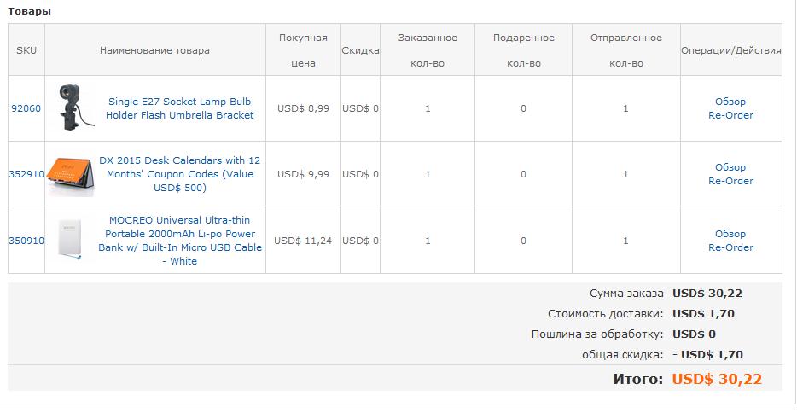Open Single E27 Socket Lamp Bulb Holder link
Image resolution: width=797 pixels, height=413 pixels.
click(179, 108)
